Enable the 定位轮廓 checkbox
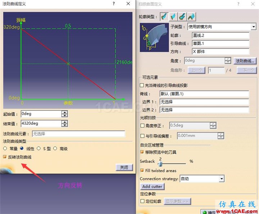This screenshot has height=214, width=259. 142,201
